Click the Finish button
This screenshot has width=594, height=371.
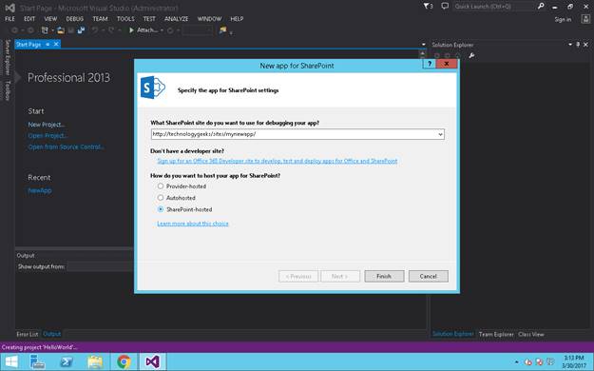(384, 276)
